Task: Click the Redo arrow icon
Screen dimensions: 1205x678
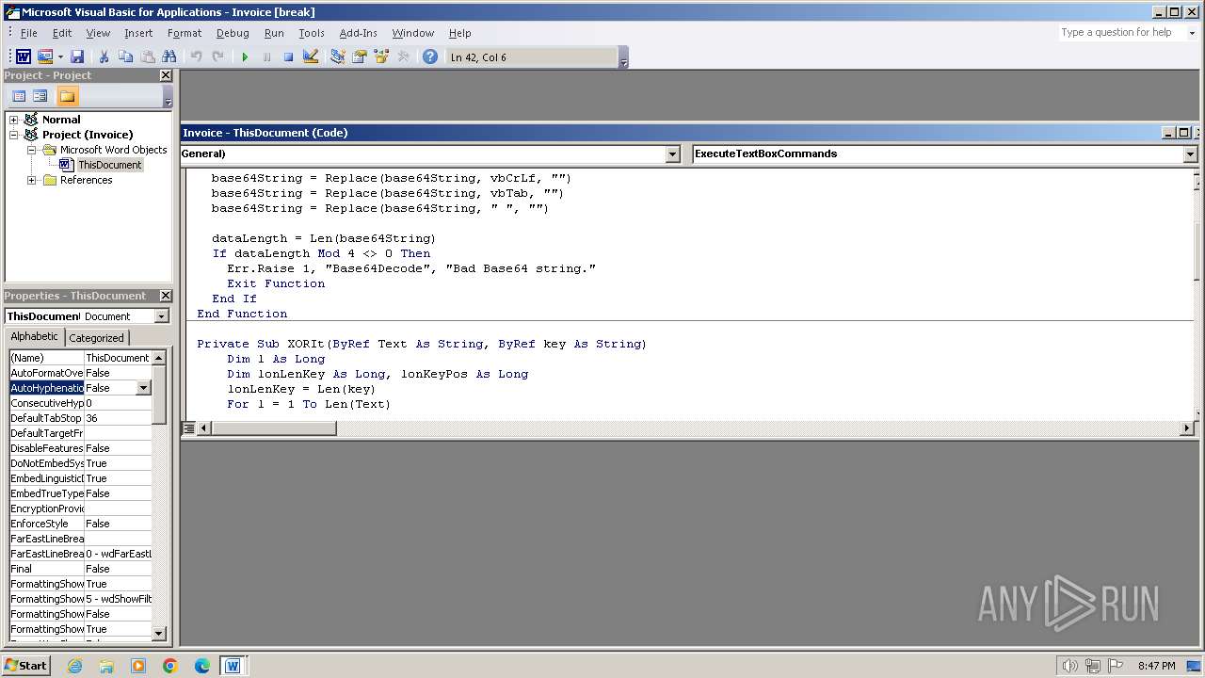Action: point(217,57)
